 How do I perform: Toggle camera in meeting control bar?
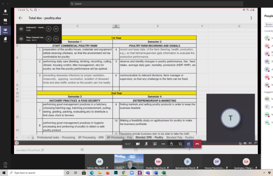138,144
